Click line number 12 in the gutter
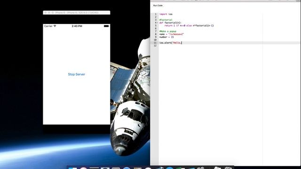This screenshot has width=301, height=169. pos(155,46)
